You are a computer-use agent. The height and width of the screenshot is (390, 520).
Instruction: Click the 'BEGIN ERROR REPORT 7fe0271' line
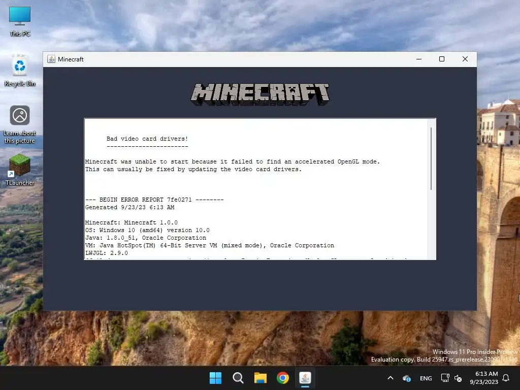[x=154, y=200]
